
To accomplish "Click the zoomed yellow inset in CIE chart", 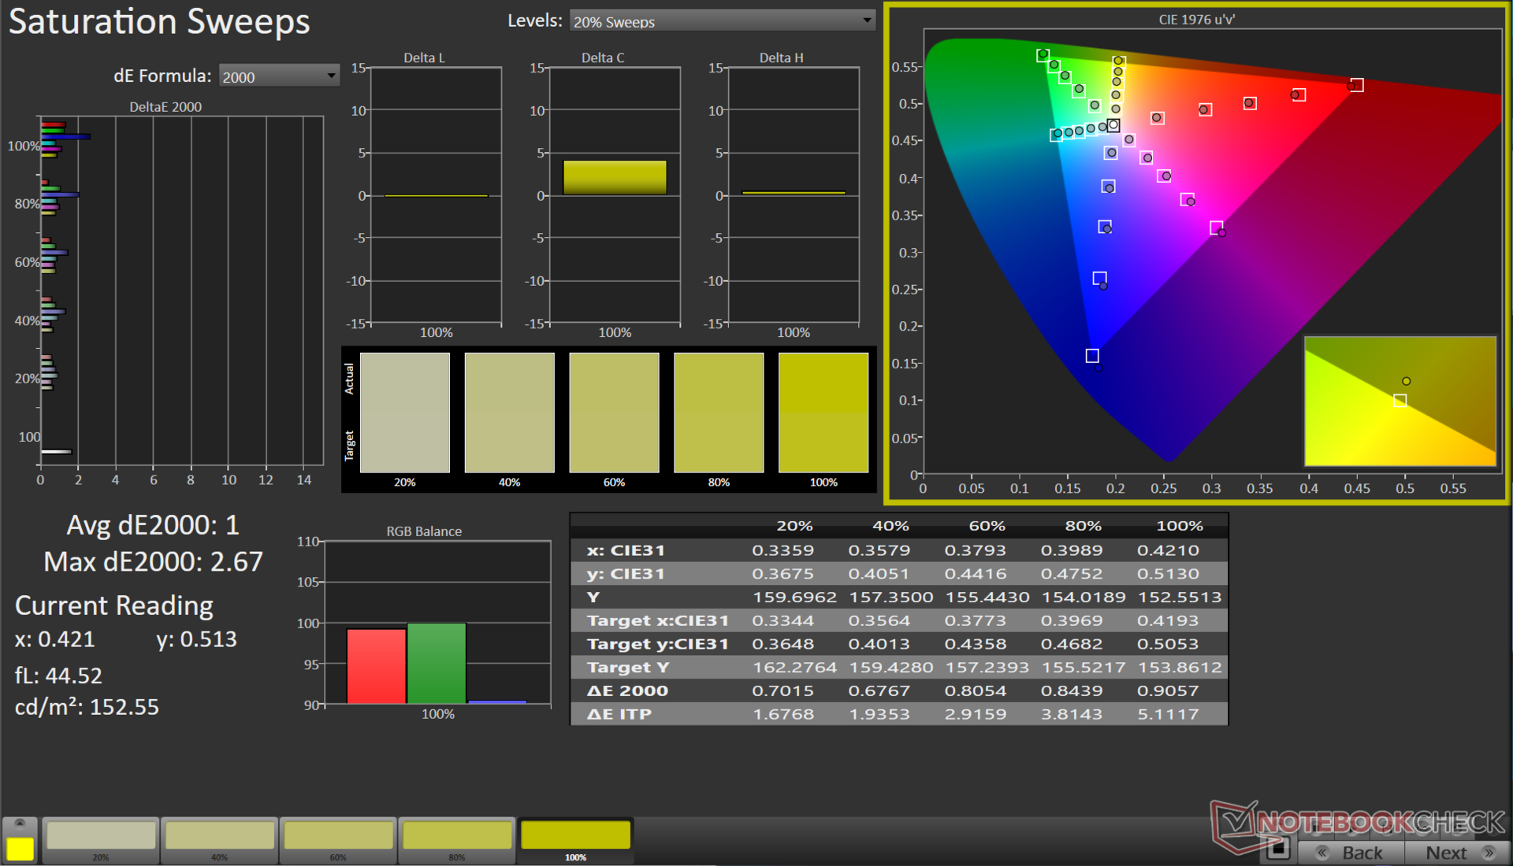I will point(1400,401).
